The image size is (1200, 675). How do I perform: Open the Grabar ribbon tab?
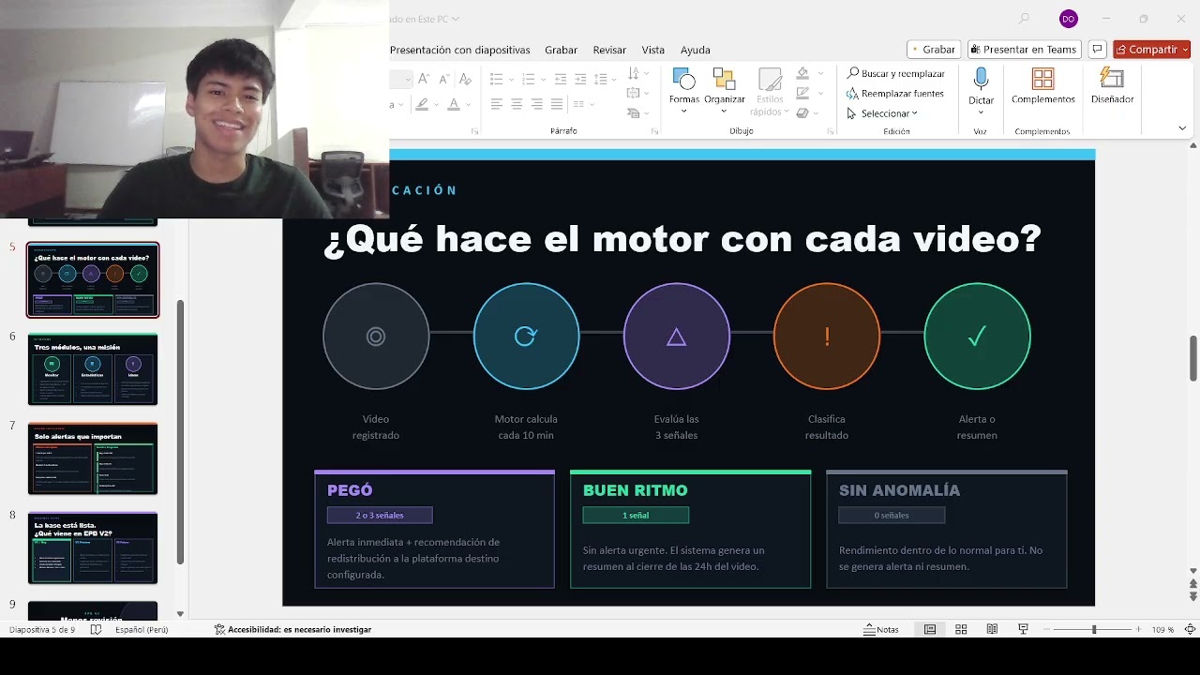point(561,50)
